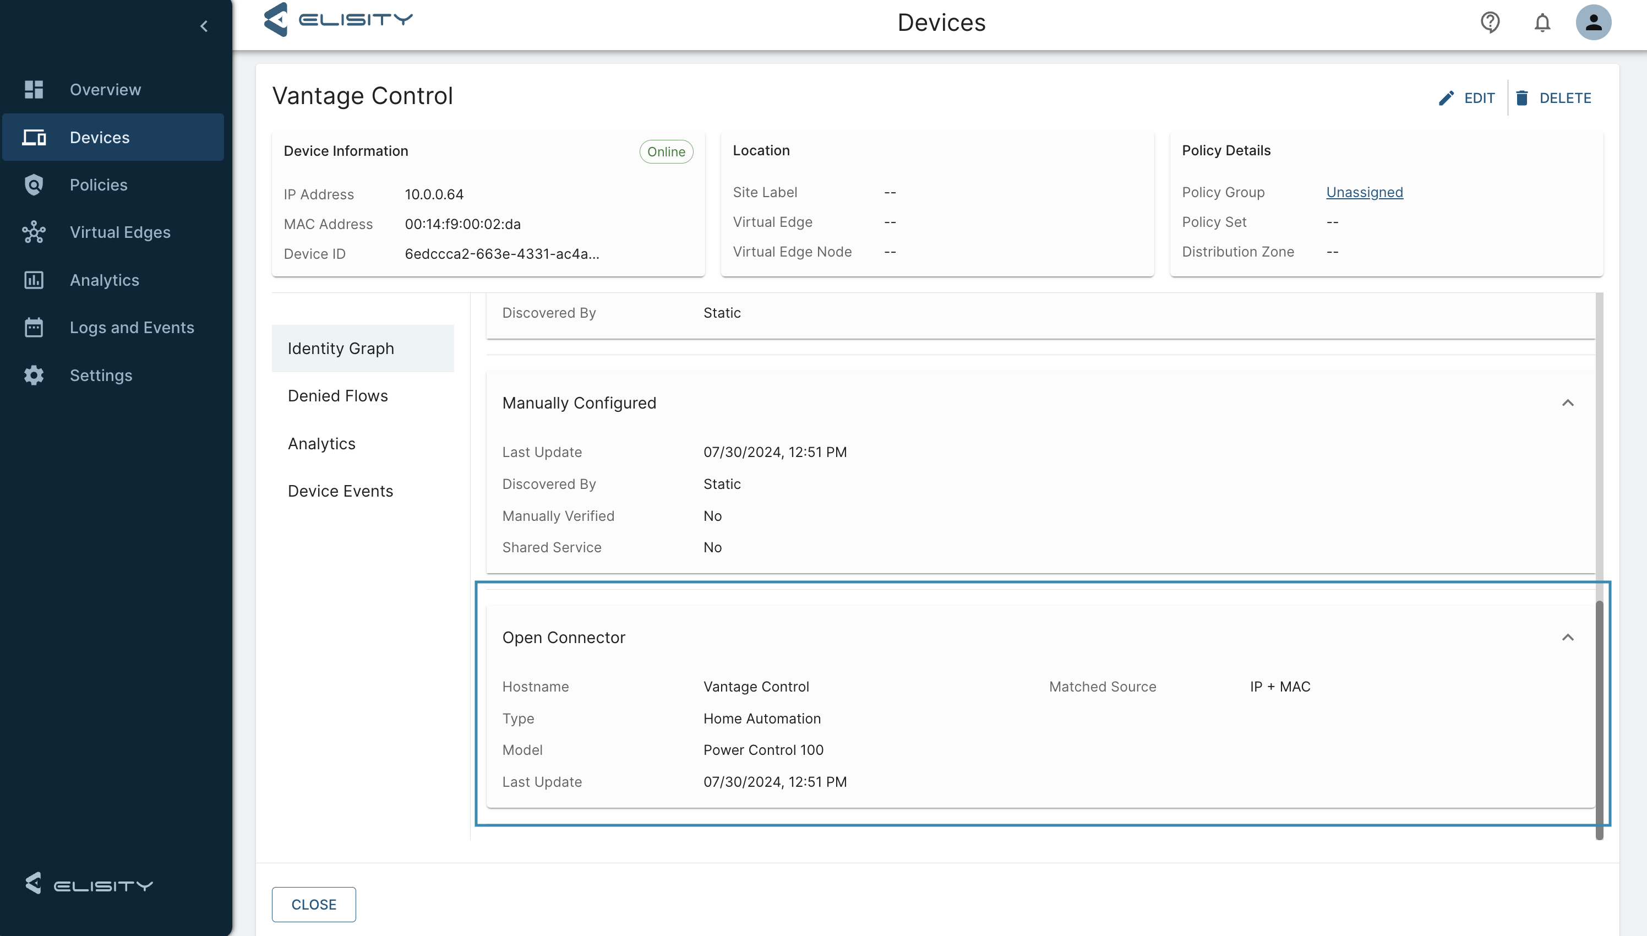Viewport: 1647px width, 936px height.
Task: Click the Open Connector Last Update timestamp
Action: click(775, 782)
